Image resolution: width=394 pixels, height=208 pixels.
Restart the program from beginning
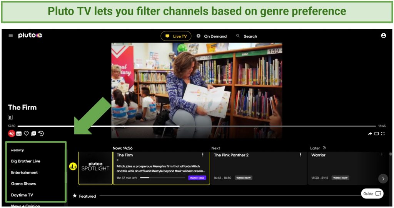41,134
